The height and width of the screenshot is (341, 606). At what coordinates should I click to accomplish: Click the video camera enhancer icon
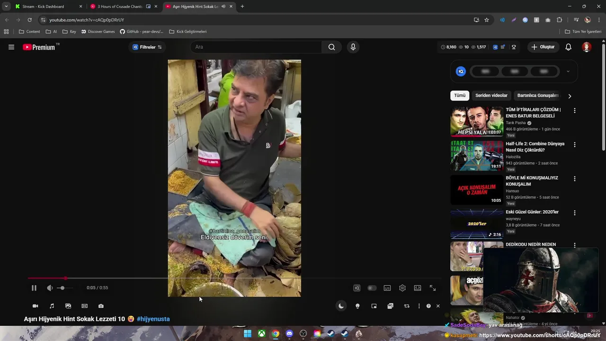tap(35, 306)
